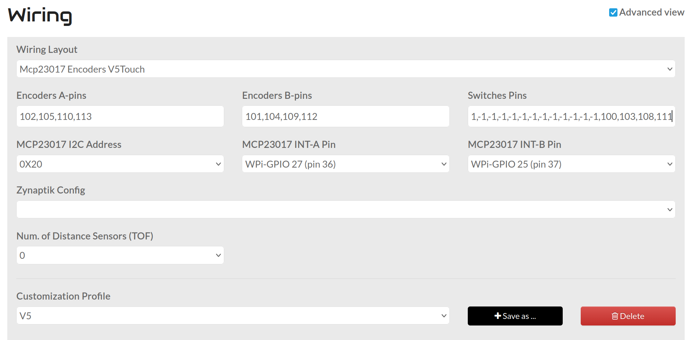Focus the Encoders A-pins text field

pyautogui.click(x=120, y=116)
